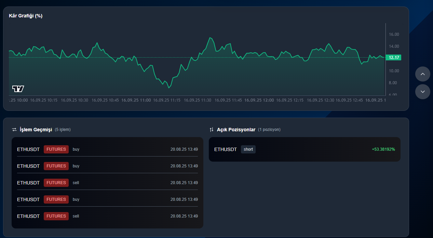This screenshot has width=433, height=238.
Task: Select the 16.09.25 11:15 time axis label
Action: pyautogui.click(x=167, y=100)
